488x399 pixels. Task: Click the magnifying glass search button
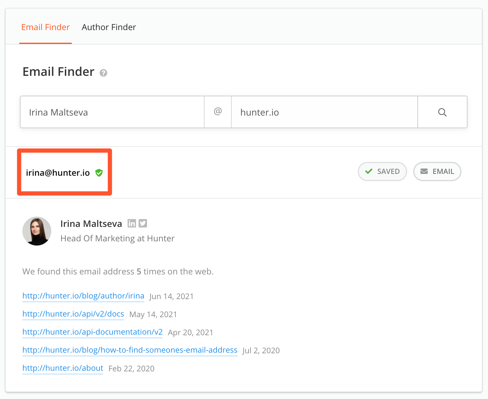pos(442,112)
